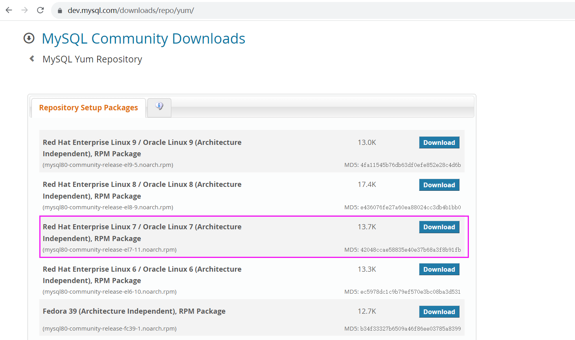The width and height of the screenshot is (575, 340).
Task: Click the MD5 value 4fa11545b76db63df0efe852e28c4d6b
Action: click(x=411, y=165)
